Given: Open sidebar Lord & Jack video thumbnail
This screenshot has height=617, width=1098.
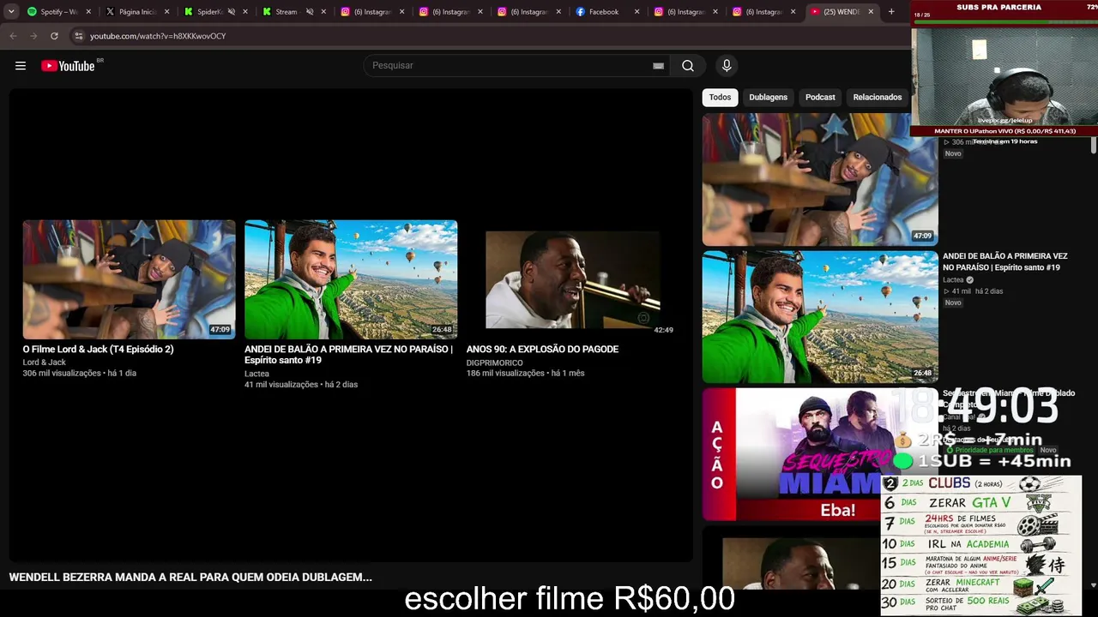Looking at the screenshot, I should pos(820,180).
